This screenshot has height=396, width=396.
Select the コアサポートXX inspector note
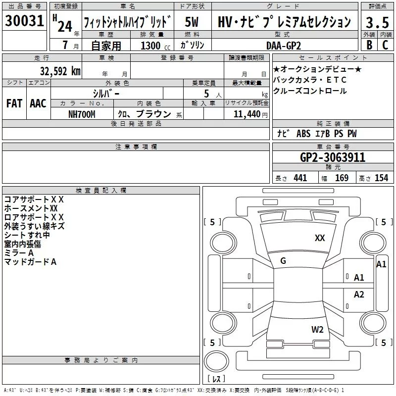point(34,199)
